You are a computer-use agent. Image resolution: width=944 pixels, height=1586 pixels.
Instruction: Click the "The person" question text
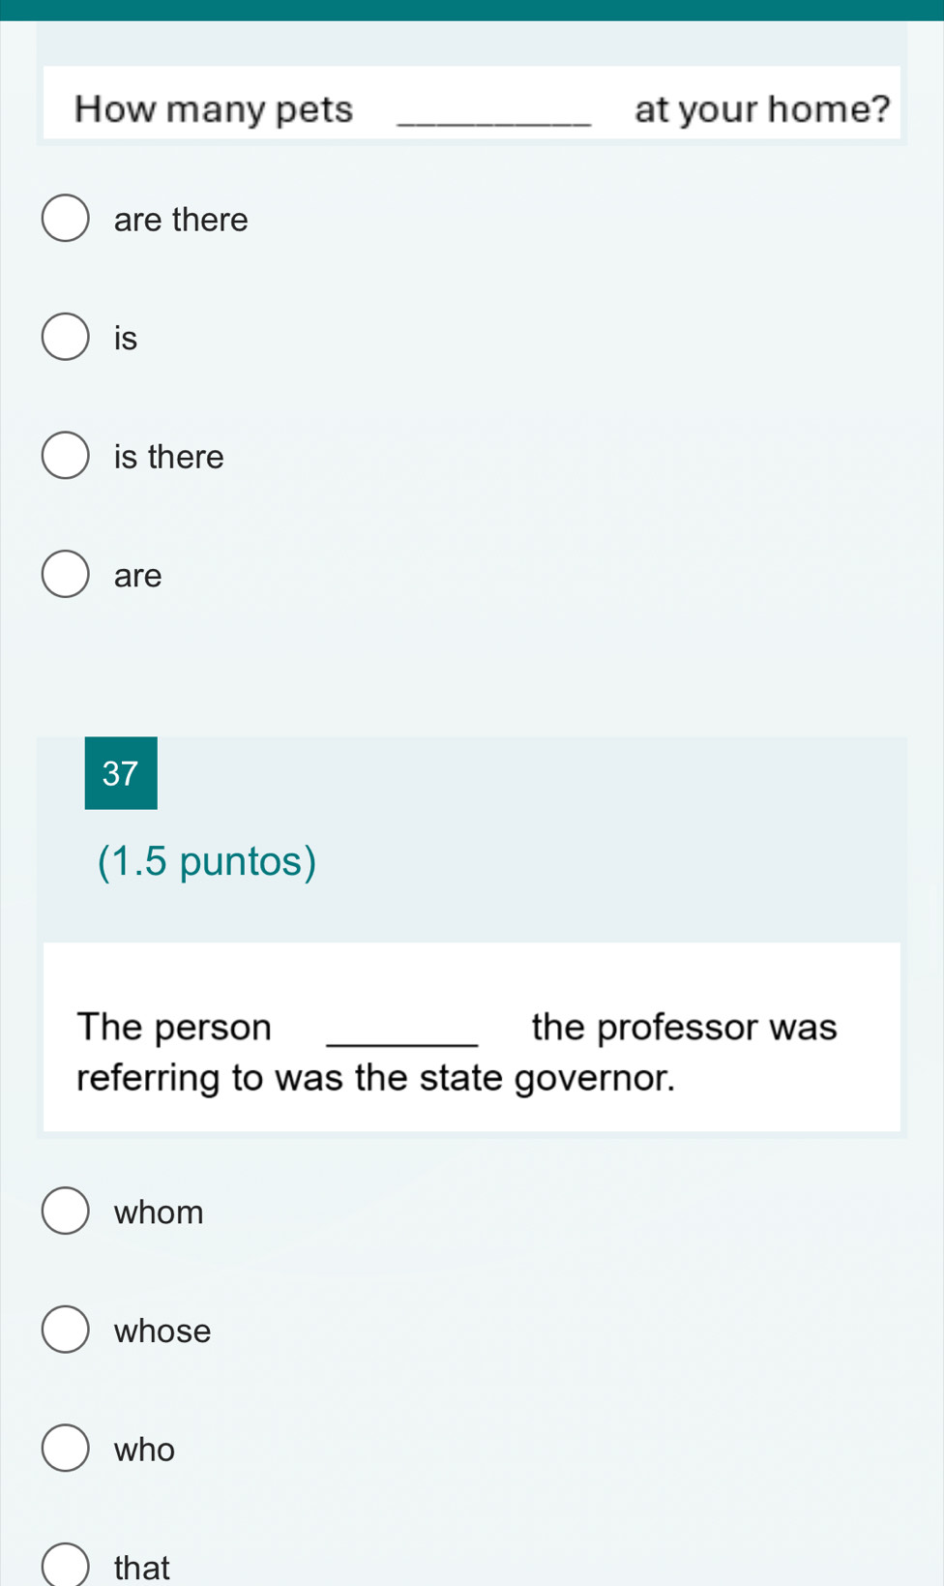pyautogui.click(x=174, y=1027)
